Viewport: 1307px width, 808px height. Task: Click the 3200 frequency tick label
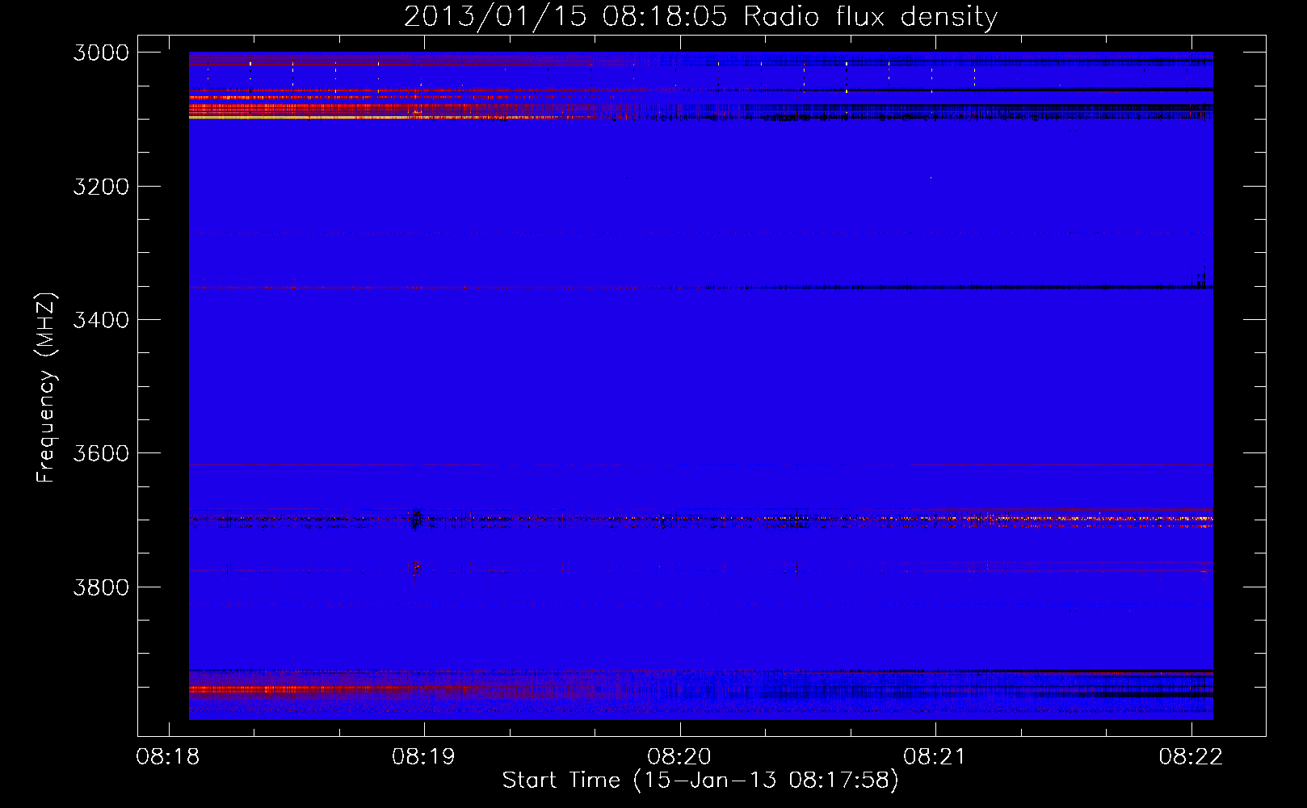click(x=101, y=187)
